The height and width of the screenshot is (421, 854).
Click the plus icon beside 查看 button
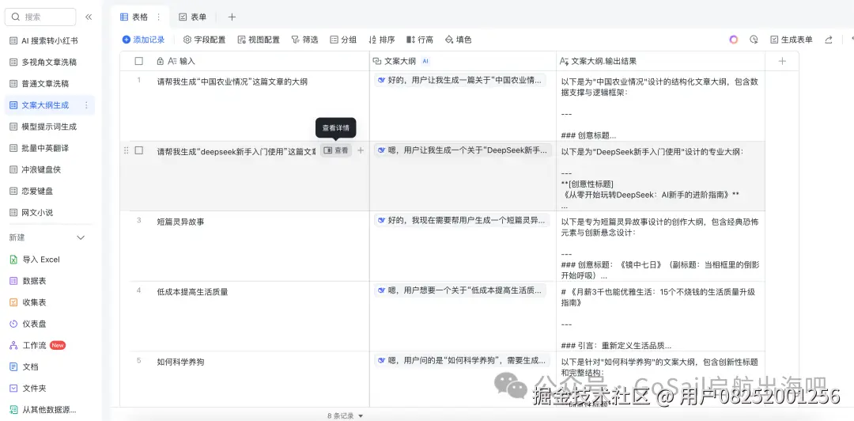[x=361, y=150]
